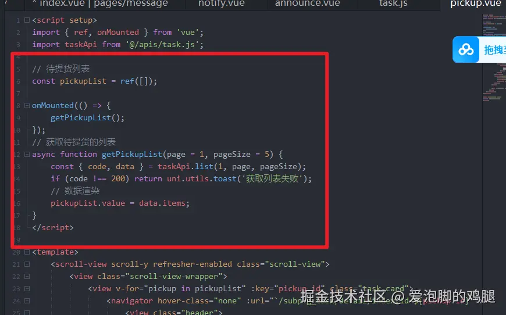Collapse the script setup block at line 1

pos(27,20)
